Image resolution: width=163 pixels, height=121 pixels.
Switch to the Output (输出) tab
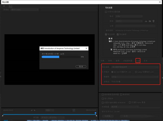click(x=11, y=5)
